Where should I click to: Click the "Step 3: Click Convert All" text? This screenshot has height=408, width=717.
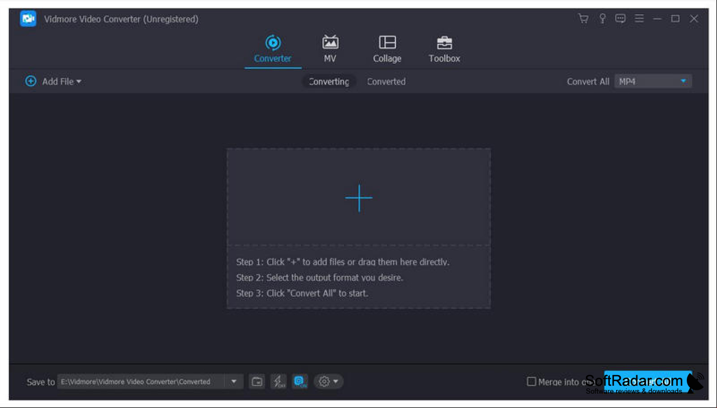click(x=302, y=293)
